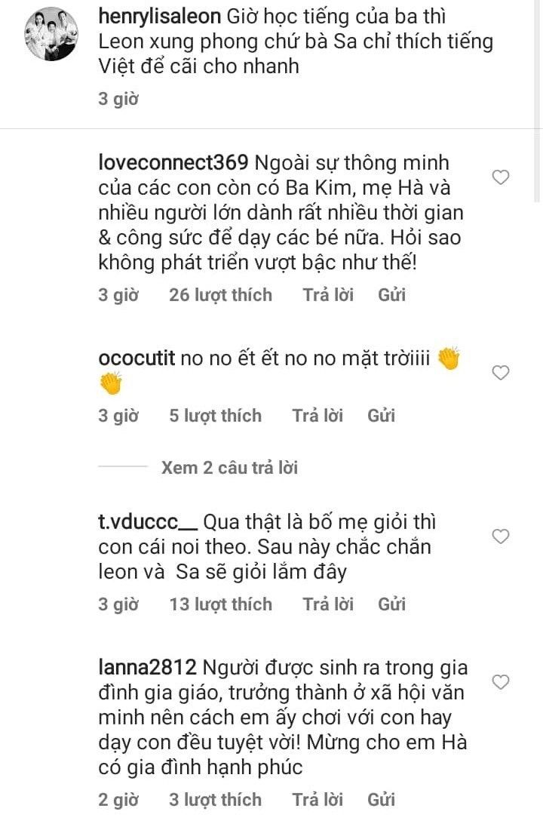
Task: View the 26 lượt thích likes list
Action: click(220, 295)
